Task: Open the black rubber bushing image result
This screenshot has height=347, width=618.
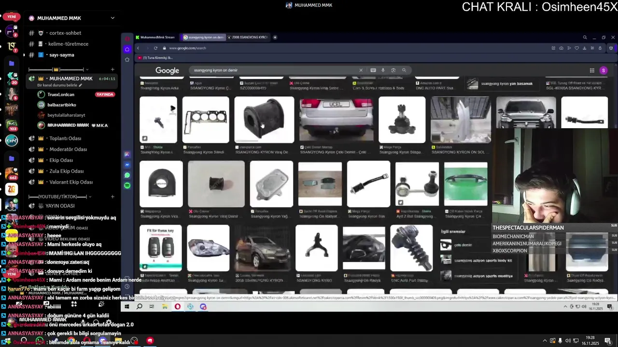Action: [x=264, y=120]
